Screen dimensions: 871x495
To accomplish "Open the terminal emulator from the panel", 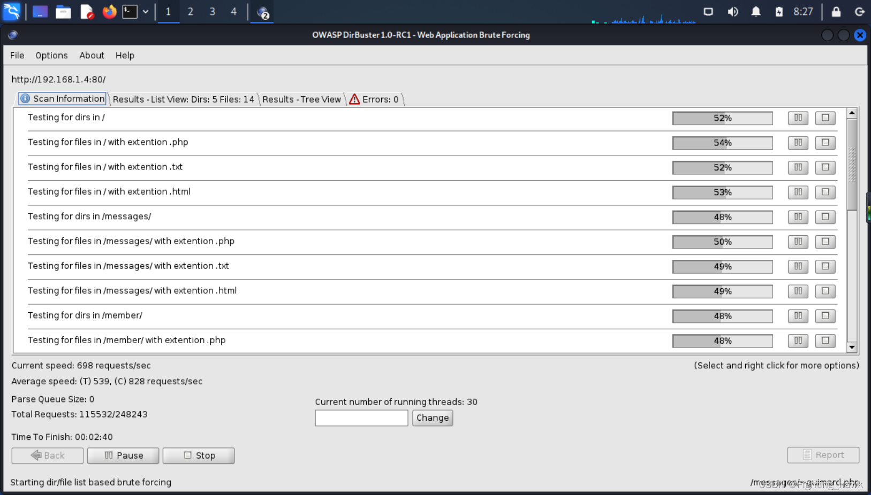I will 130,11.
